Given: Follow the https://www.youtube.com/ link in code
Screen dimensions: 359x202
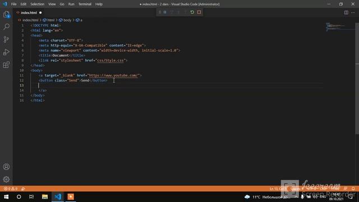Looking at the screenshot, I should coord(113,75).
